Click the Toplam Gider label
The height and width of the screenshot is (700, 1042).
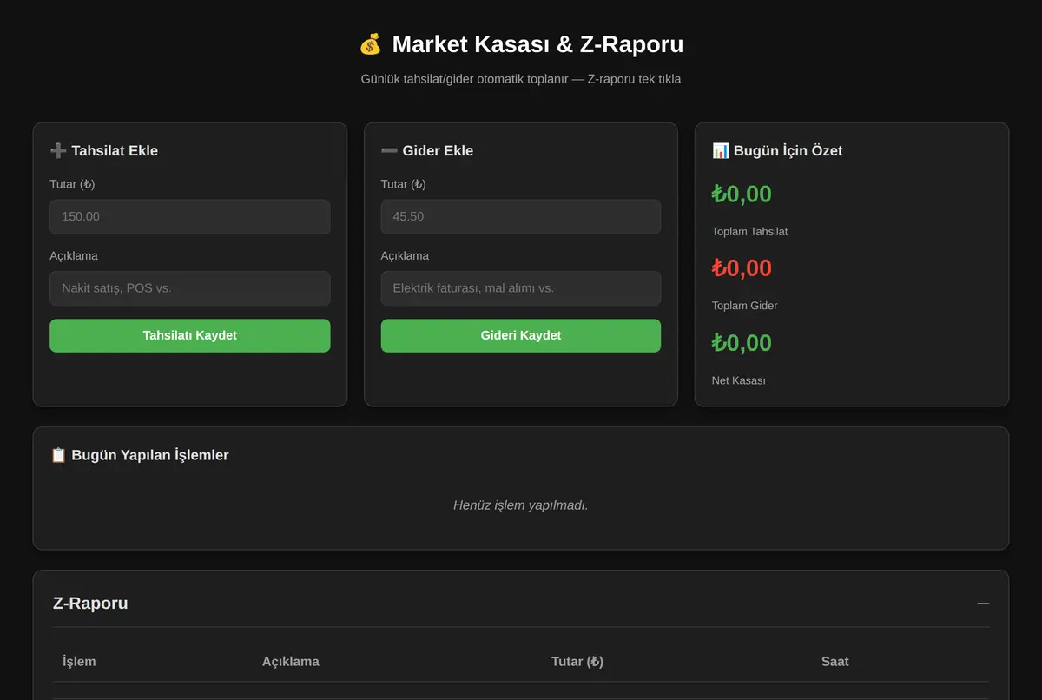[744, 306]
